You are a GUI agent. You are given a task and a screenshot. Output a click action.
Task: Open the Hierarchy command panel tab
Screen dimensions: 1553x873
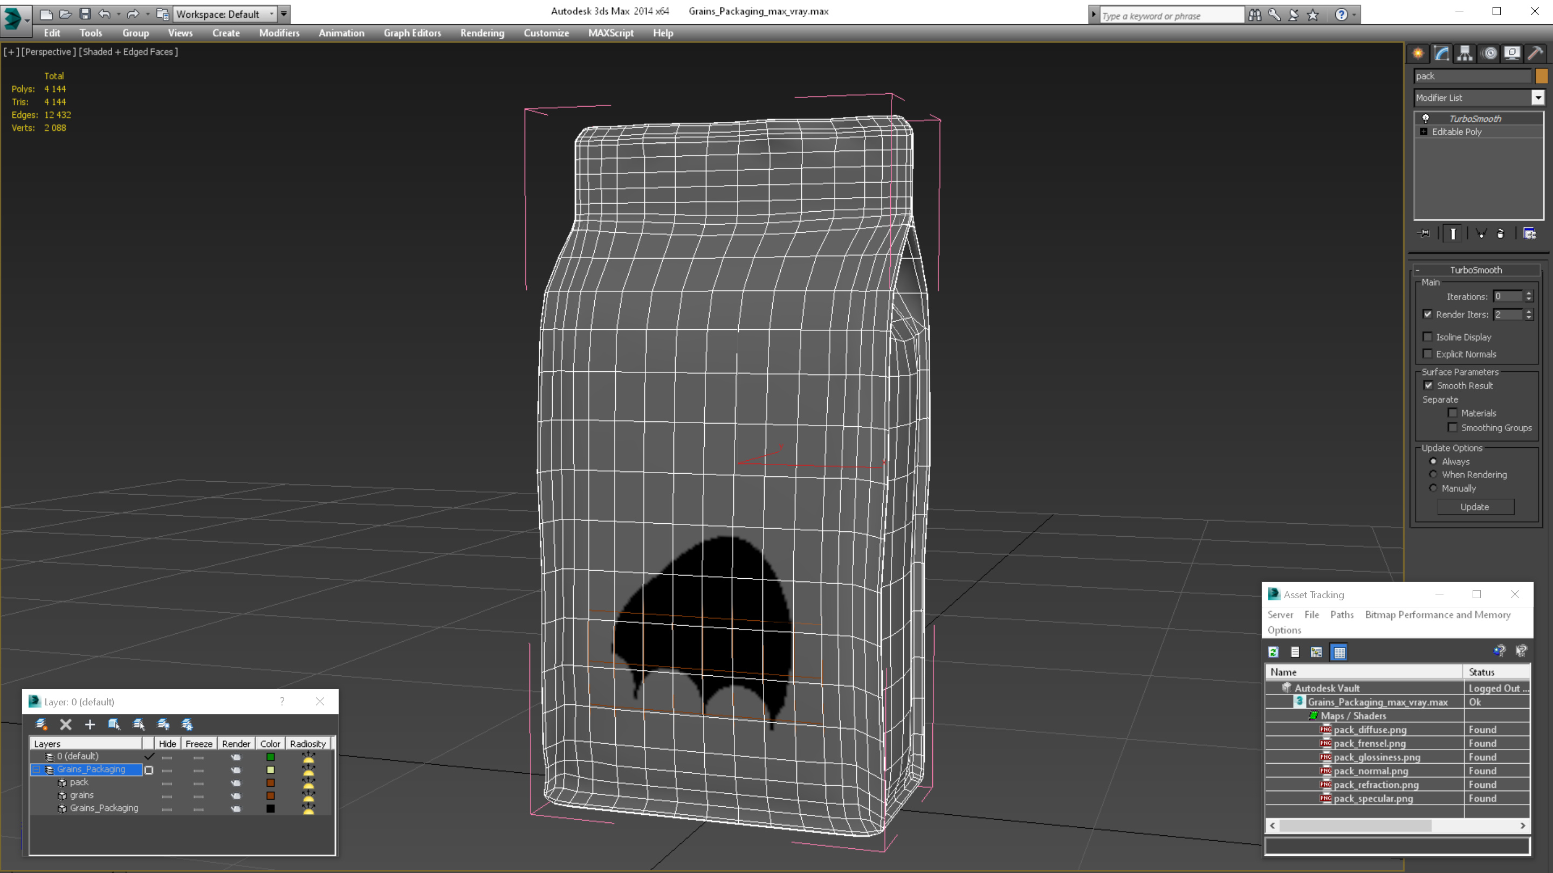point(1465,54)
